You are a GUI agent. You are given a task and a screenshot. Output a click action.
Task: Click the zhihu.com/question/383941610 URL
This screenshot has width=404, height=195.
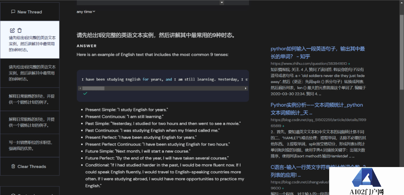pos(309,63)
